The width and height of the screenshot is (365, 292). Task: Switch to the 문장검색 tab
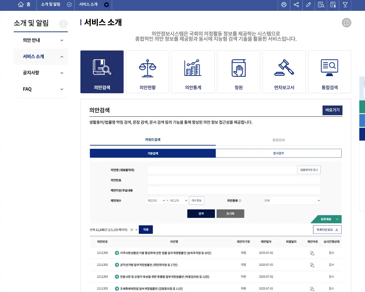click(x=279, y=140)
